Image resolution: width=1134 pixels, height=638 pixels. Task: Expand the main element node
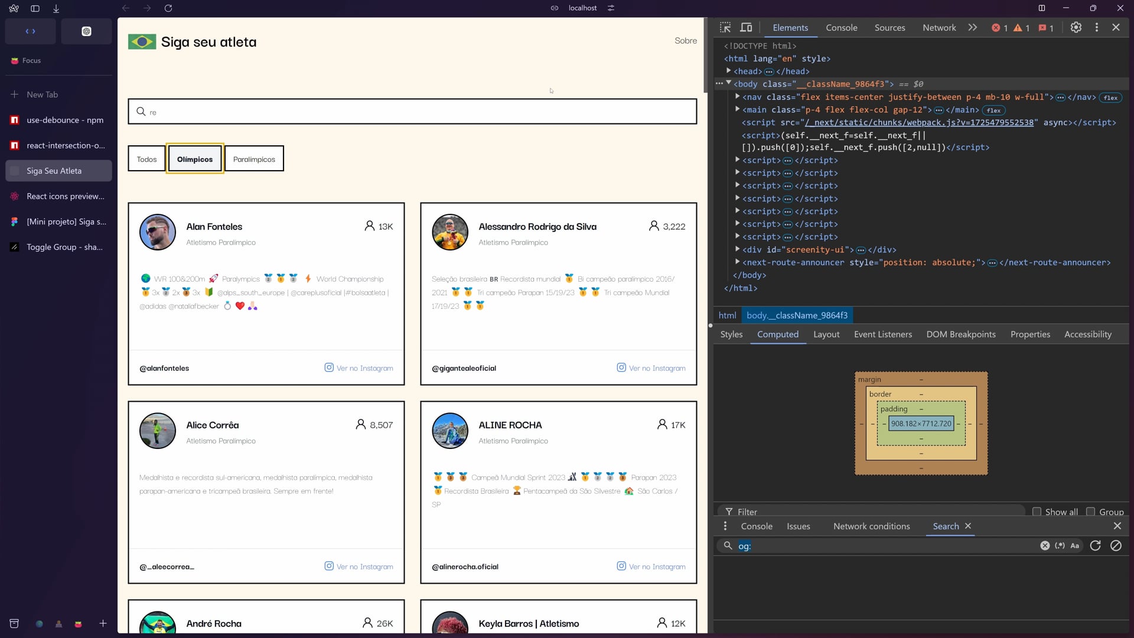tap(738, 109)
